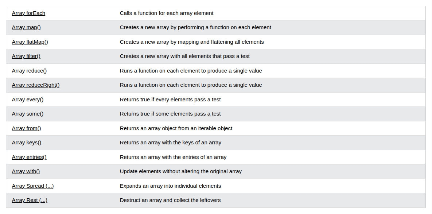Select the Rest row description about leftovers
Image resolution: width=432 pixels, height=214 pixels.
(170, 200)
